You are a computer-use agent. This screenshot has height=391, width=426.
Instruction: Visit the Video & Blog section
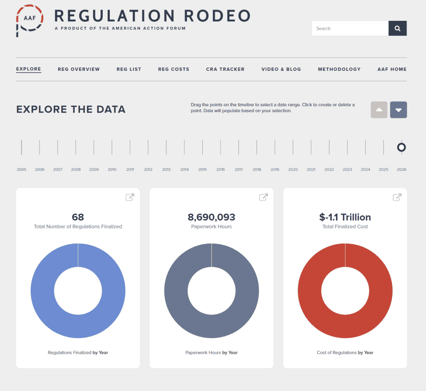tap(281, 69)
